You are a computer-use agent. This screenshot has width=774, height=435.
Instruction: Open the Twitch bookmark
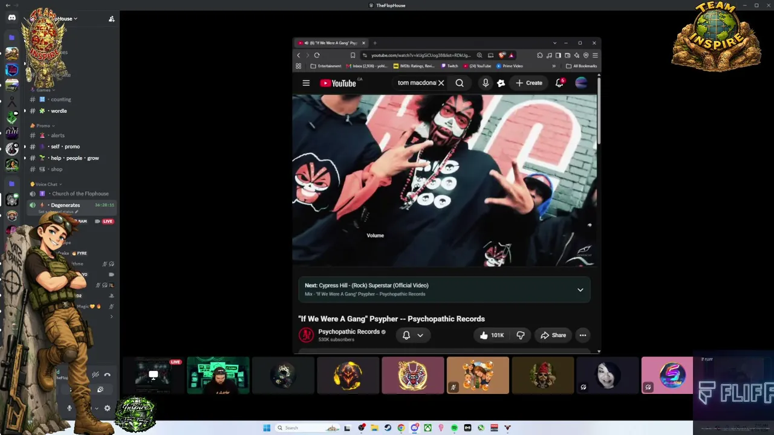450,66
